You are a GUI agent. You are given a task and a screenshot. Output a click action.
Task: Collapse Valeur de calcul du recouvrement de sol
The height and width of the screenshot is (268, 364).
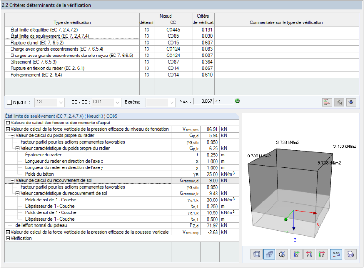12,180
